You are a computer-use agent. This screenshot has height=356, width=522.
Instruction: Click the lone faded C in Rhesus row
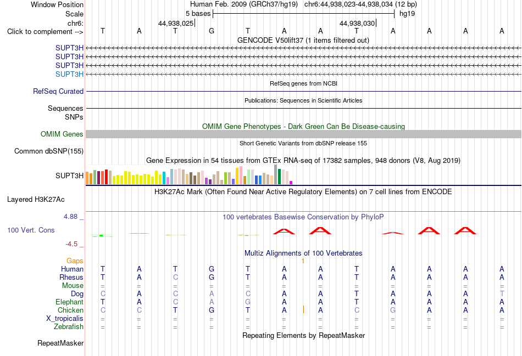pos(175,277)
